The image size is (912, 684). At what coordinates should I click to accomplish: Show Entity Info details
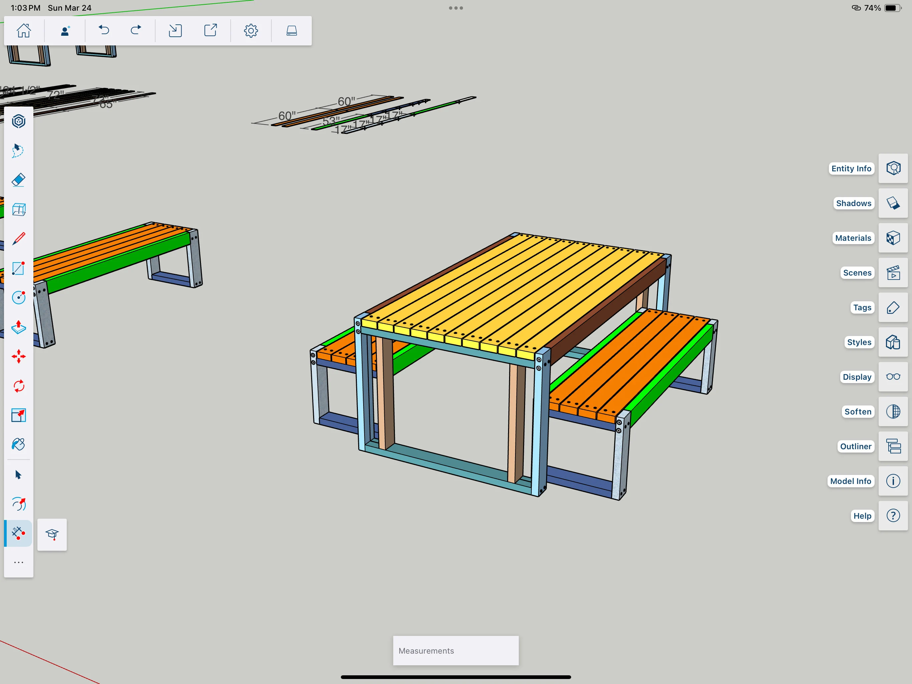[893, 168]
